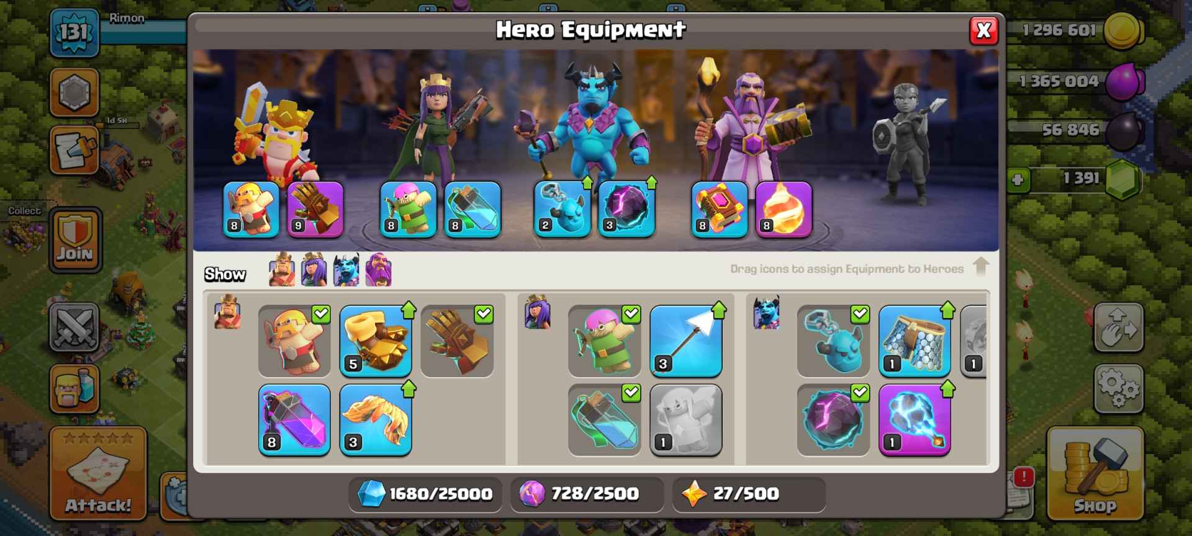
Task: Add gems with the green plus
Action: point(1018,180)
